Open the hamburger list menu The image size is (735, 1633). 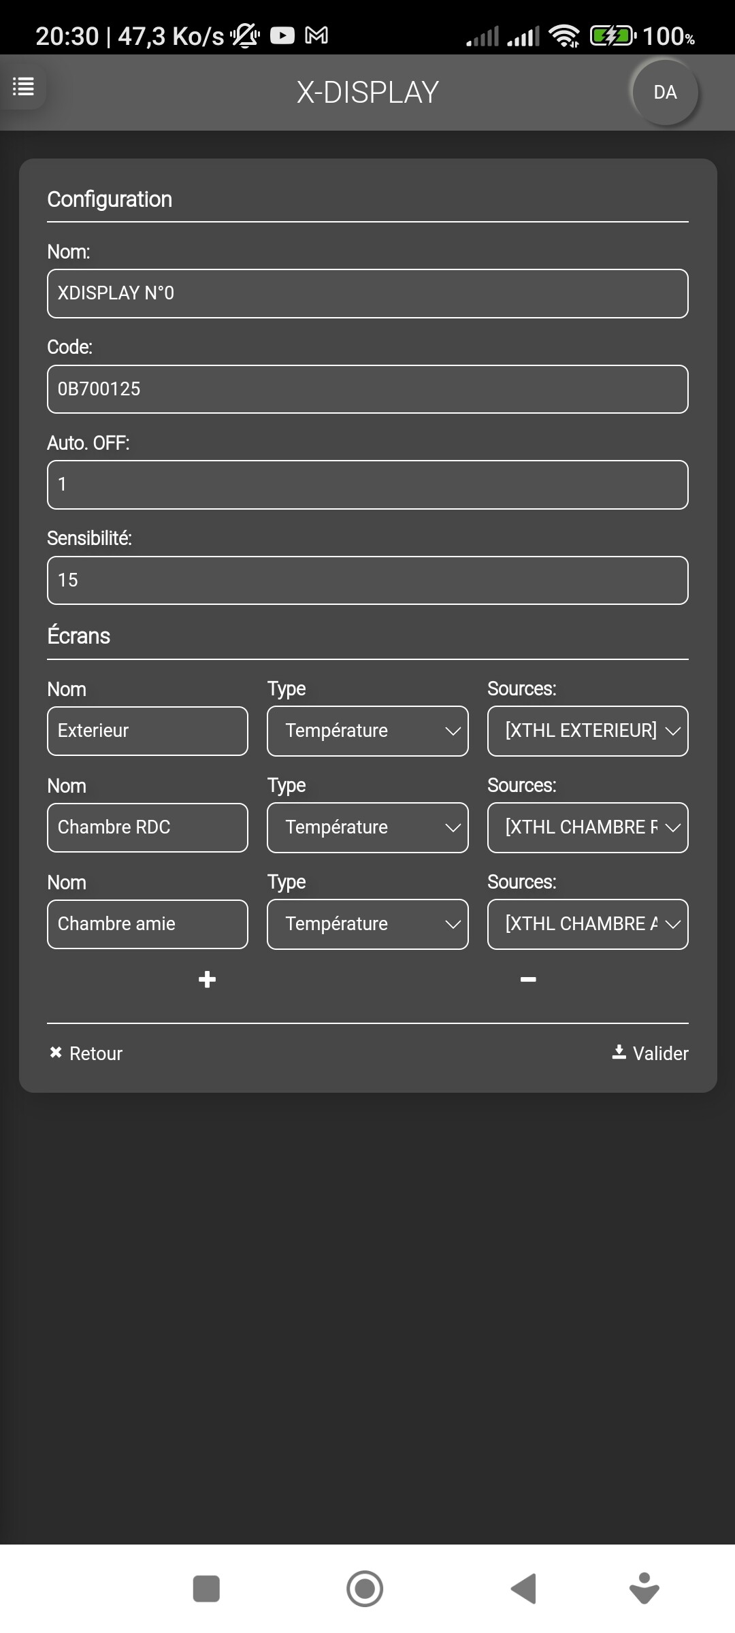click(x=23, y=86)
